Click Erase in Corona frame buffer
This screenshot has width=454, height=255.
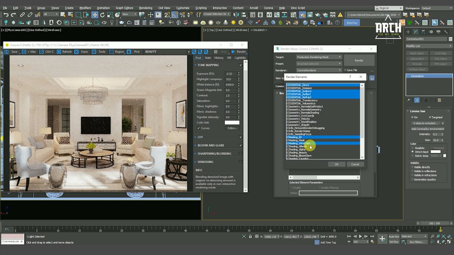point(81,52)
